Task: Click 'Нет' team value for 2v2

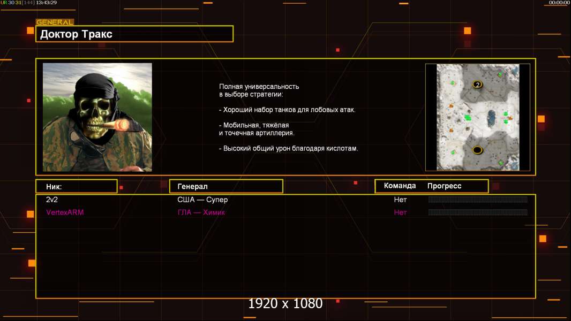Action: pos(400,200)
